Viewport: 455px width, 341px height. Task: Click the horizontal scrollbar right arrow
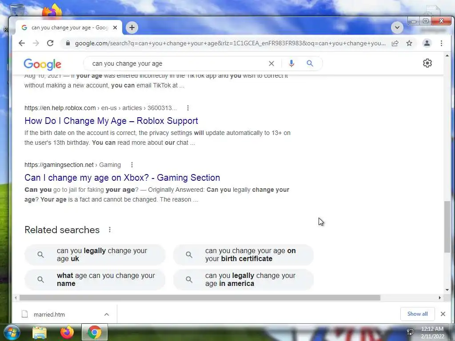pyautogui.click(x=439, y=298)
